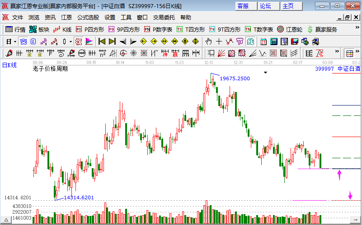Jump to the first bar
The width and height of the screenshot is (362, 225).
pyautogui.click(x=102, y=41)
